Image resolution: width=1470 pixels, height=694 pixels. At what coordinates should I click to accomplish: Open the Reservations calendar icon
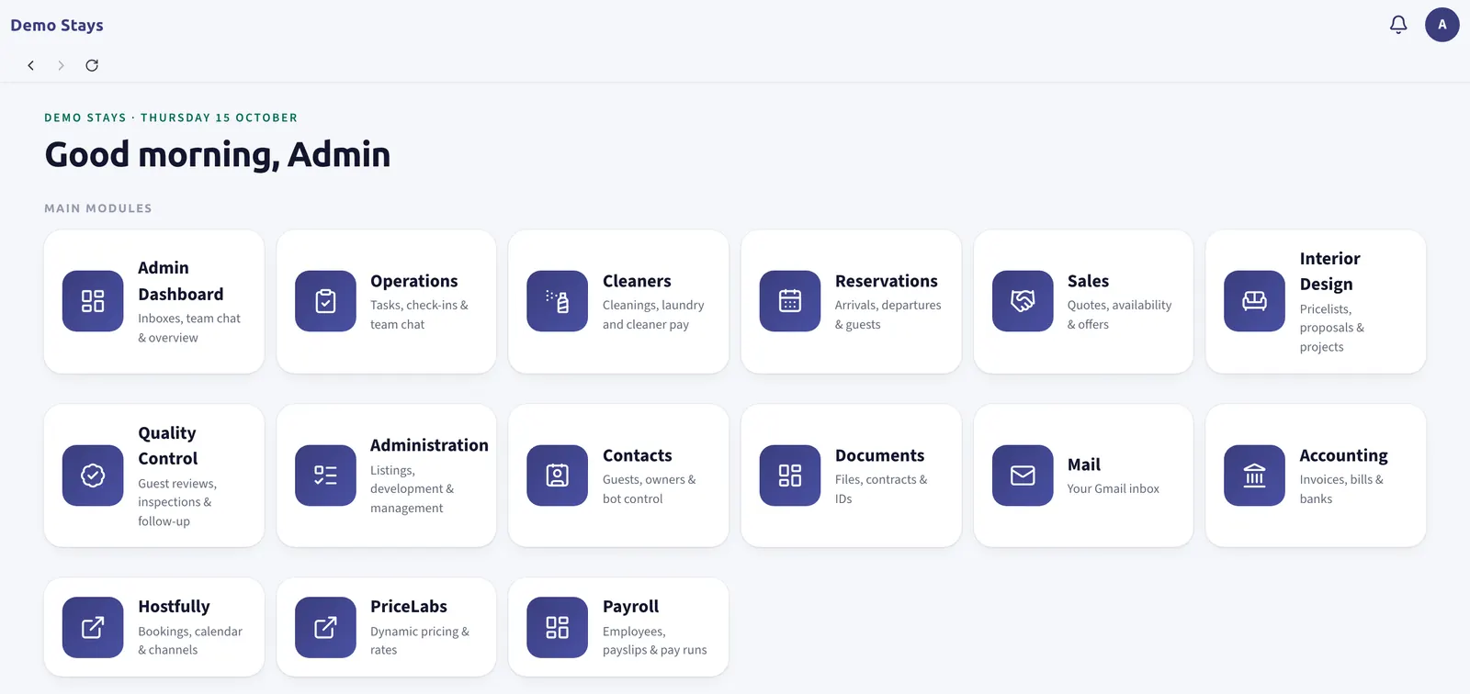(x=790, y=301)
